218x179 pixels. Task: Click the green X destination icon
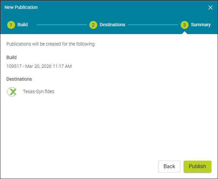pyautogui.click(x=12, y=92)
